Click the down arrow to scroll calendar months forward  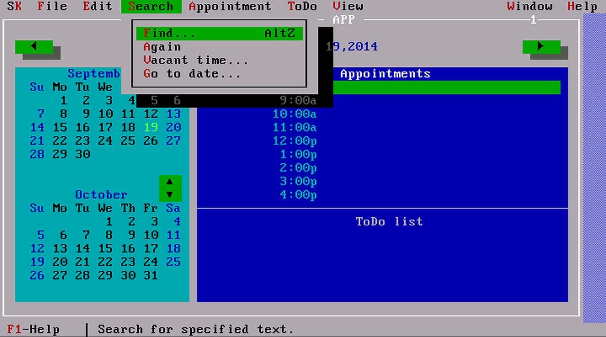pyautogui.click(x=170, y=194)
